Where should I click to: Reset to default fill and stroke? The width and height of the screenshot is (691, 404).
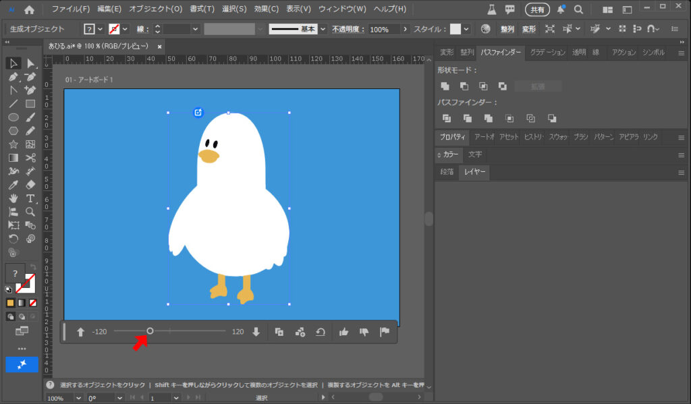coord(9,289)
